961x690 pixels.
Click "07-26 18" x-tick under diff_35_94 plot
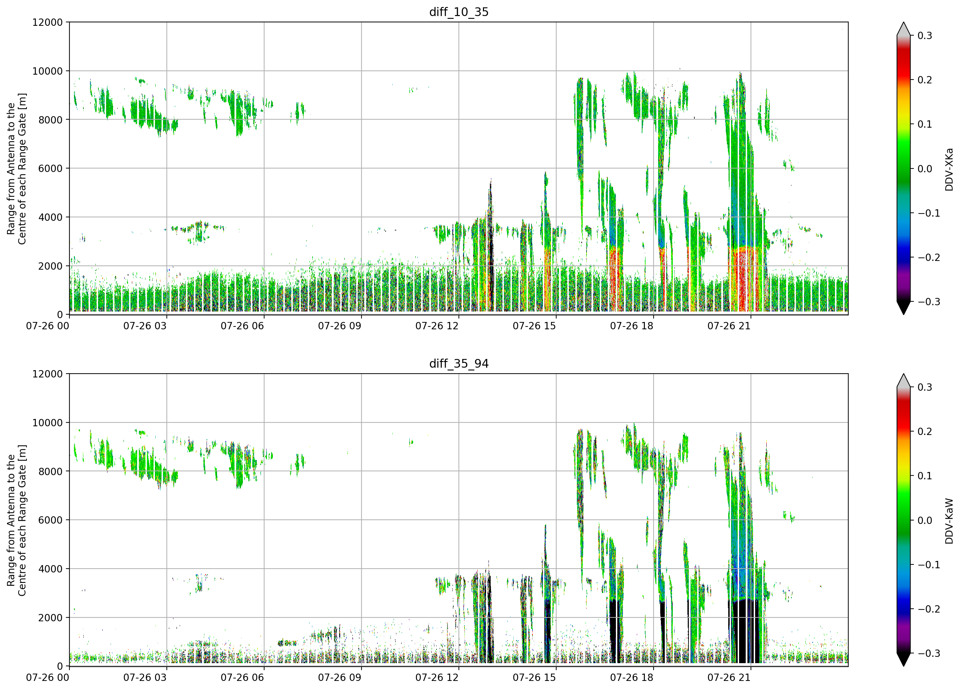tap(632, 678)
